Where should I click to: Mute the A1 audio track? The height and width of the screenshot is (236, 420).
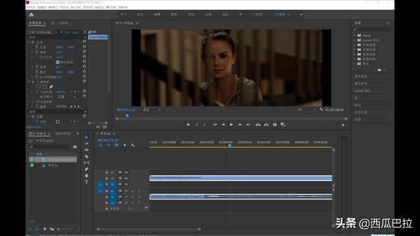pyautogui.click(x=126, y=191)
